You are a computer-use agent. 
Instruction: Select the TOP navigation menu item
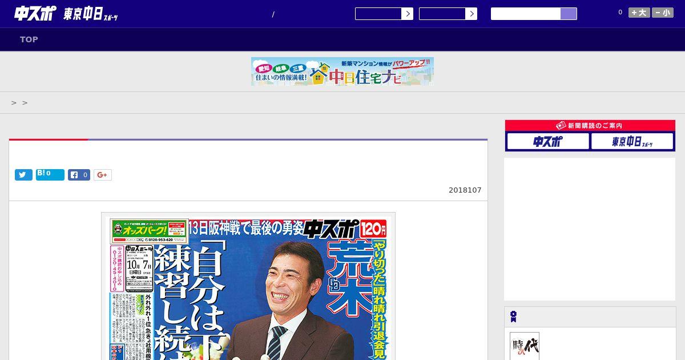tap(29, 39)
